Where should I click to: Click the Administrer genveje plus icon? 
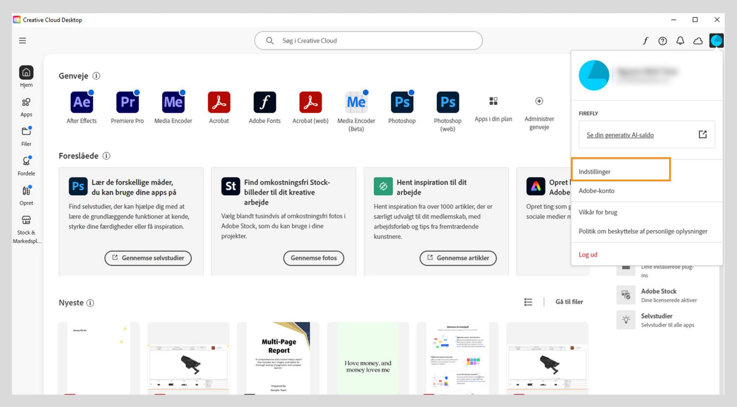click(539, 101)
